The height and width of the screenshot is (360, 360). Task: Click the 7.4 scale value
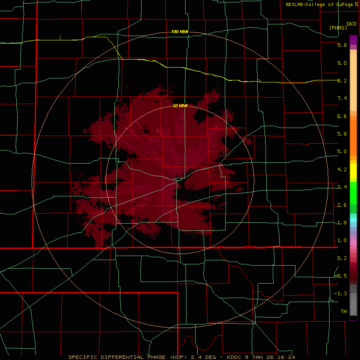(342, 98)
